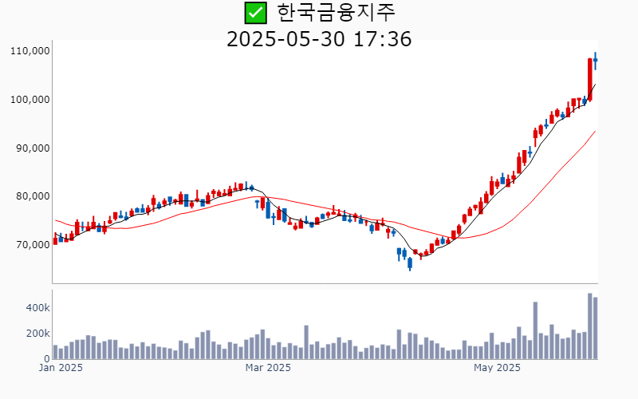Image resolution: width=638 pixels, height=399 pixels.
Task: Click the last blue candlestick at chart's right end
Action: click(595, 61)
